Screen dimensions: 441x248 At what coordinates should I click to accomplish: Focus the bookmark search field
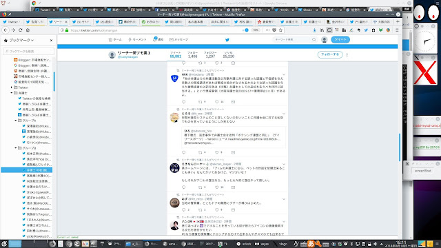pyautogui.click(x=29, y=51)
